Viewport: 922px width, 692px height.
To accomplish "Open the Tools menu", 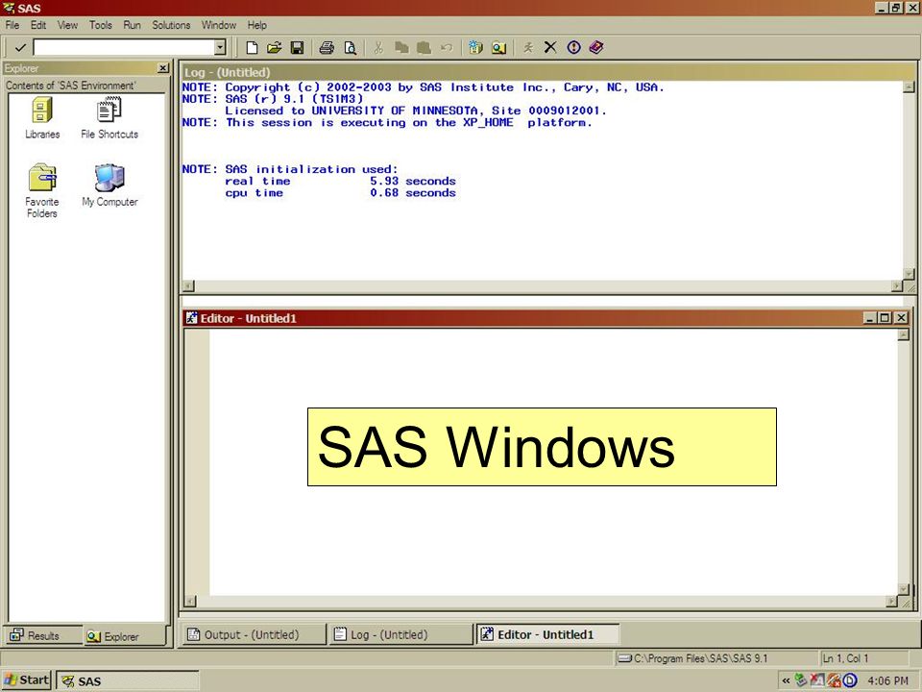I will click(x=101, y=25).
